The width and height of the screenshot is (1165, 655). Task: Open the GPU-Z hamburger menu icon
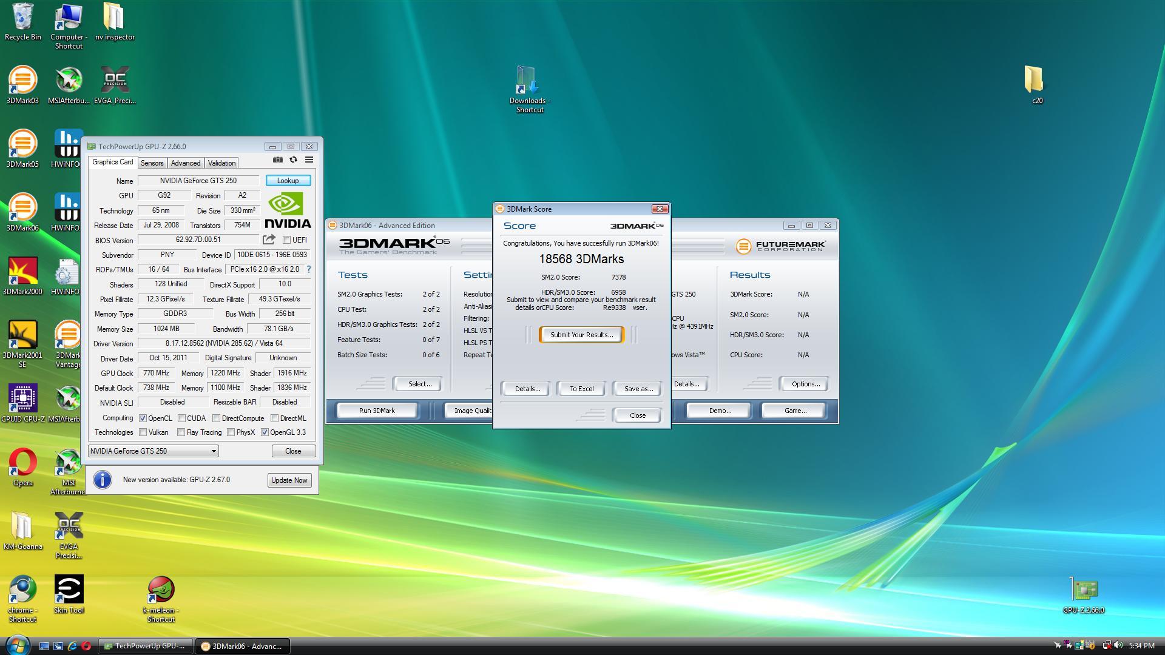309,160
